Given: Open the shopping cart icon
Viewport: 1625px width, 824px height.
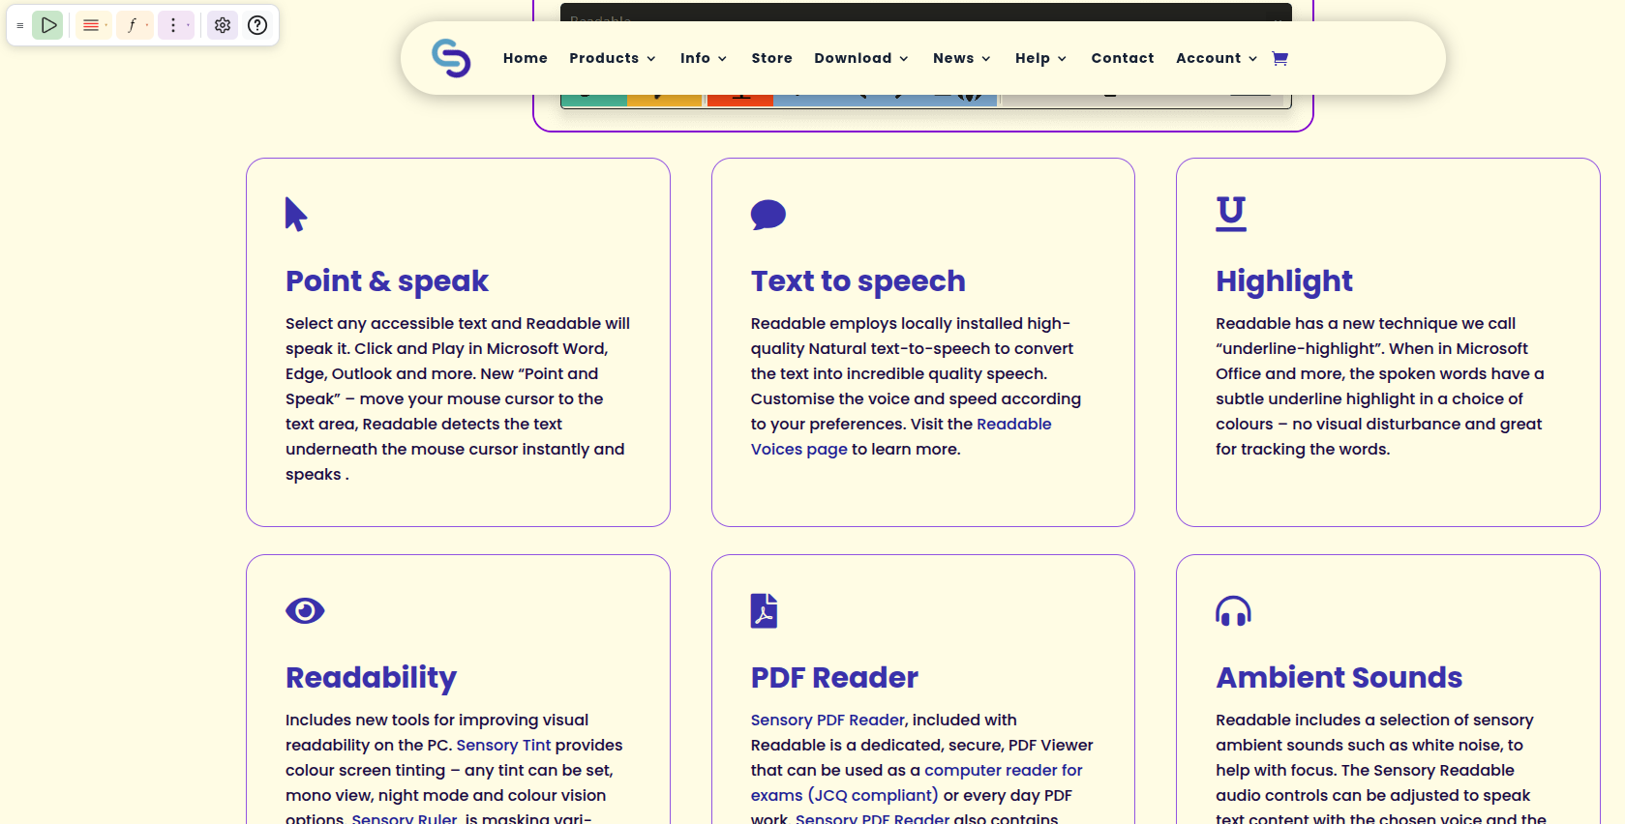Looking at the screenshot, I should (x=1279, y=58).
